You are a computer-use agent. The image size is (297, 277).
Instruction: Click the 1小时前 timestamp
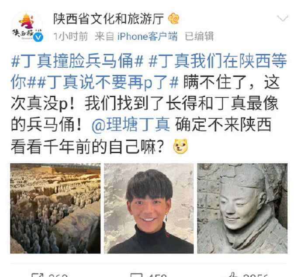71,36
